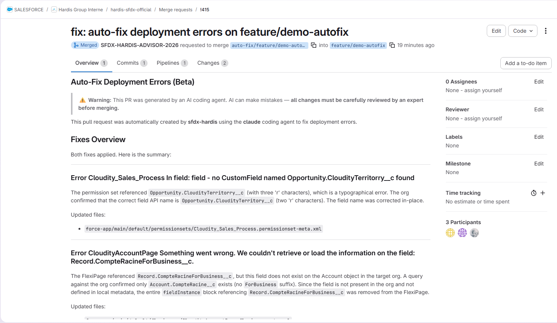
Task: Click the stopwatch timer icon in Time tracking
Action: point(534,193)
